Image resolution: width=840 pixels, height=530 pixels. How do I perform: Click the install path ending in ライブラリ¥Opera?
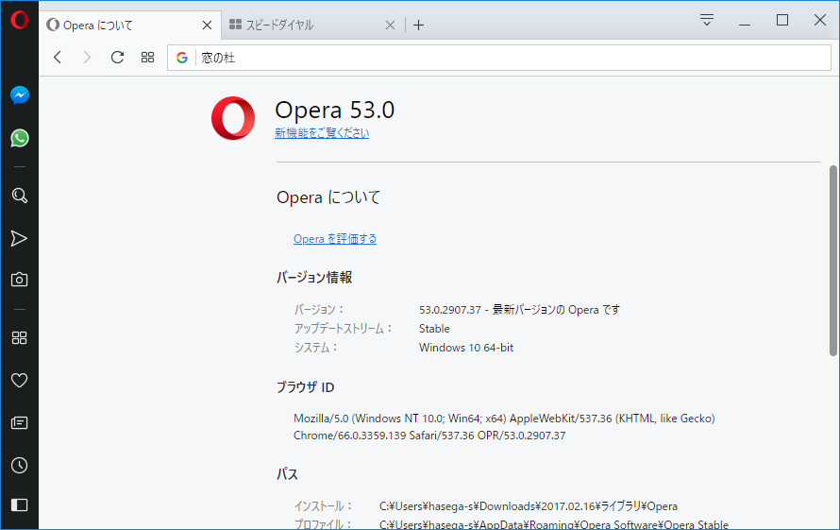(x=529, y=506)
